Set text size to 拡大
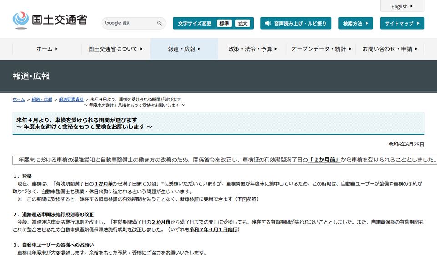 click(243, 23)
